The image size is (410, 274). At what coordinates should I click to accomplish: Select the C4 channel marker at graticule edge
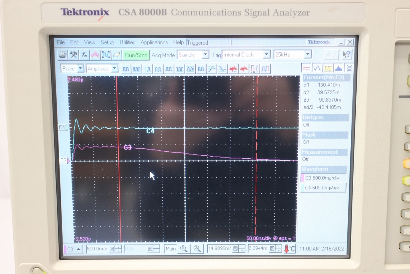pyautogui.click(x=63, y=127)
